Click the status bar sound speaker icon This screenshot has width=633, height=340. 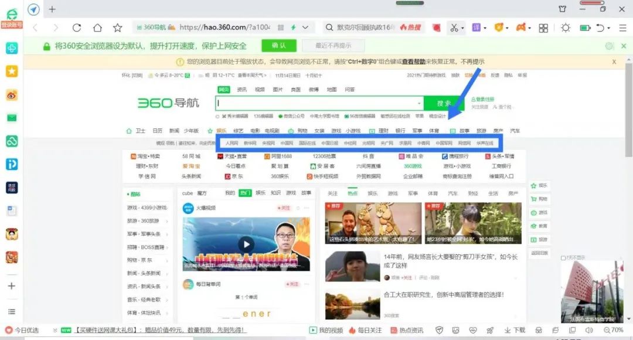pyautogui.click(x=589, y=330)
